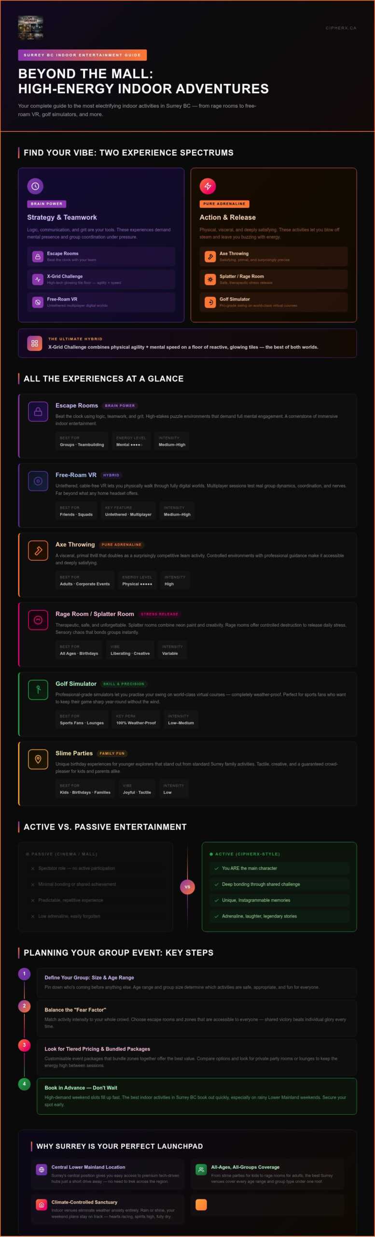Image resolution: width=375 pixels, height=1237 pixels.
Task: Click the Axe Throwing icon in the Action card
Action: tap(210, 257)
